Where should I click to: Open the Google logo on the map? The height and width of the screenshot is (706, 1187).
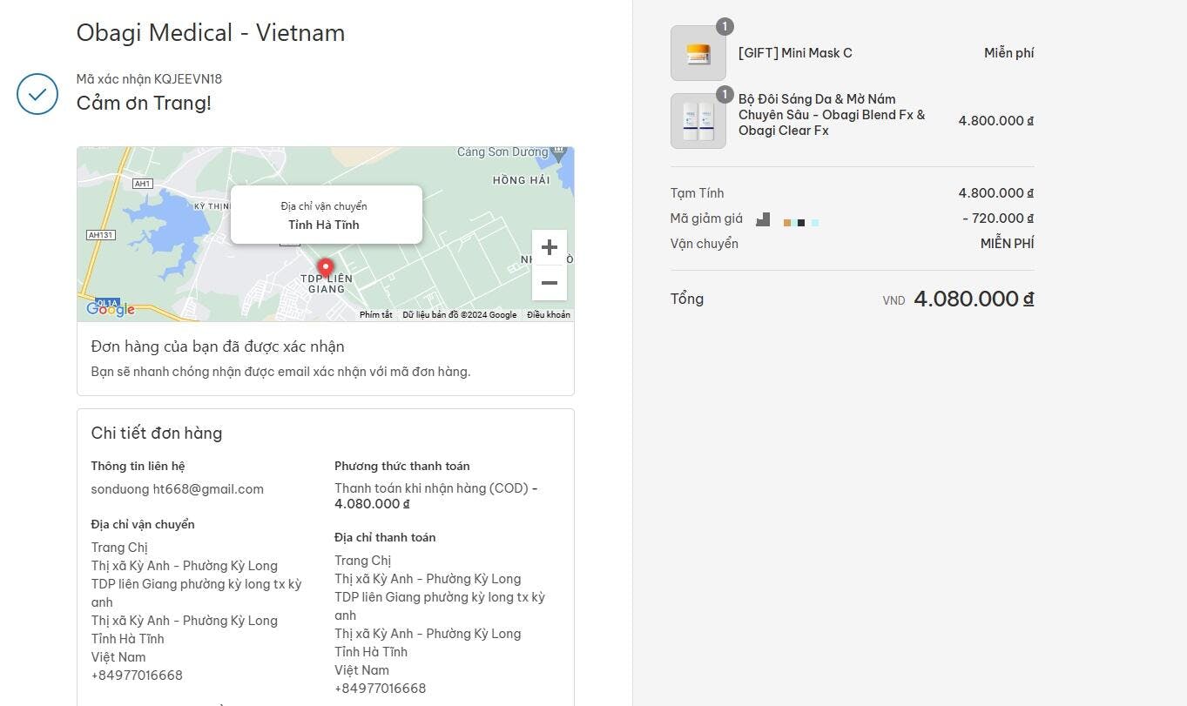(111, 309)
